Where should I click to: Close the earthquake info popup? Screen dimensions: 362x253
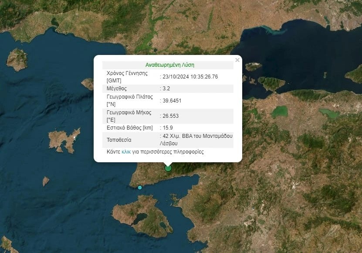237,60
